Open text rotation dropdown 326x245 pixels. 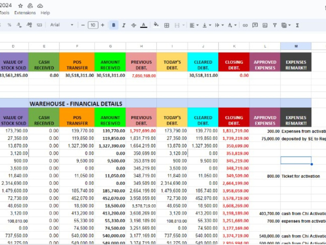point(232,25)
